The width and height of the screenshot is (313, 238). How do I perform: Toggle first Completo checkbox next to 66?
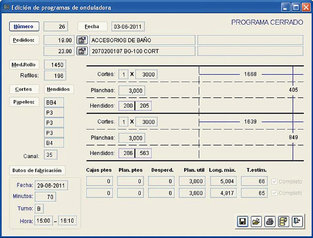275,181
